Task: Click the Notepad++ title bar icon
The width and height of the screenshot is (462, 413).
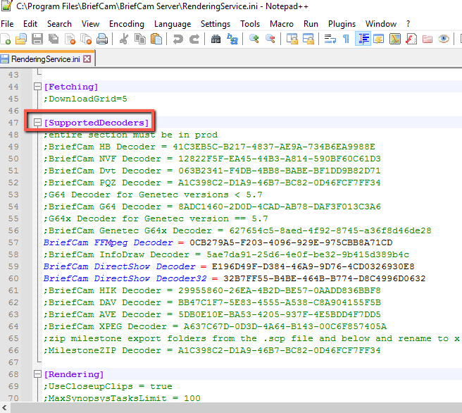Action: tap(6, 6)
